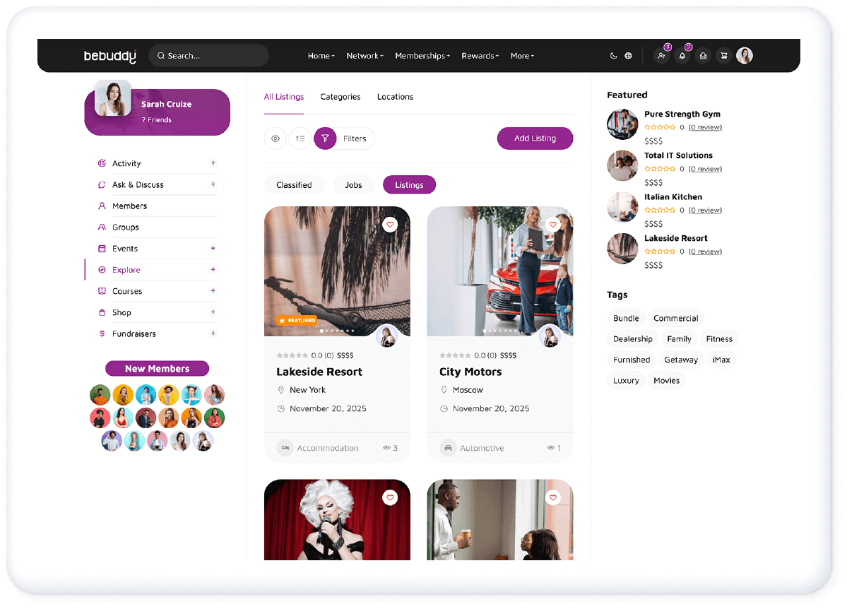This screenshot has height=609, width=847.
Task: Click the purple filter funnel icon
Action: coord(325,138)
